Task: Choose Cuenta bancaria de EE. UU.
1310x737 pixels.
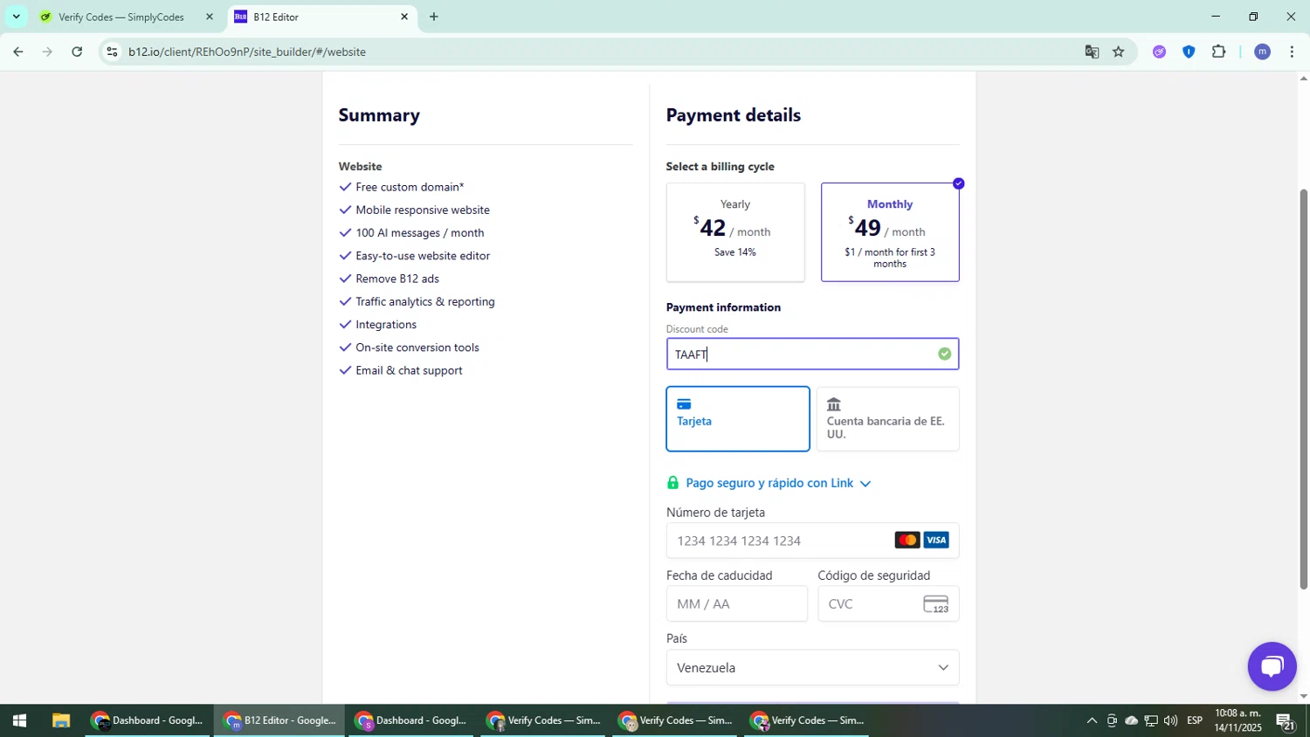Action: click(887, 419)
